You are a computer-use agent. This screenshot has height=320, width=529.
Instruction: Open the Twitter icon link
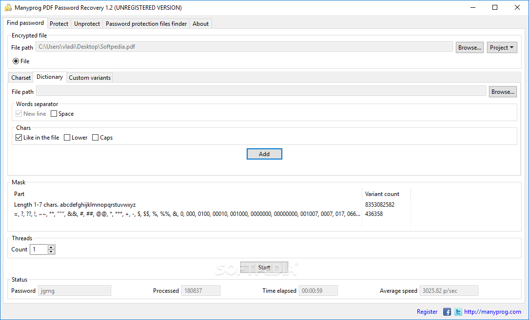[458, 312]
